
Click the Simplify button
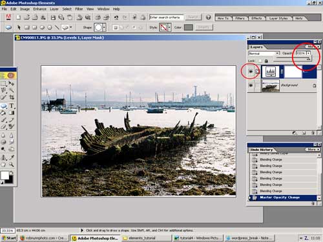203,27
